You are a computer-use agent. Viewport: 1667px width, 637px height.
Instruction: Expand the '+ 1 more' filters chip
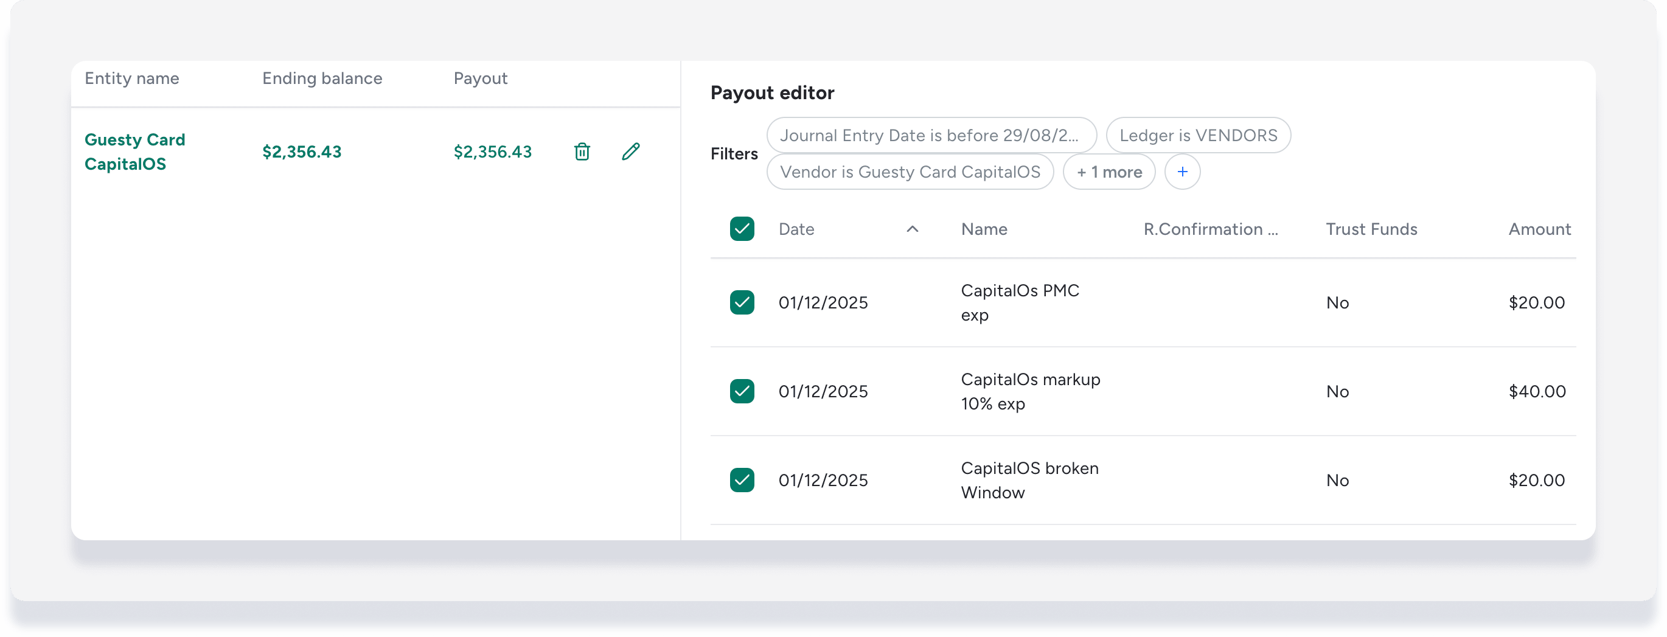click(x=1108, y=172)
